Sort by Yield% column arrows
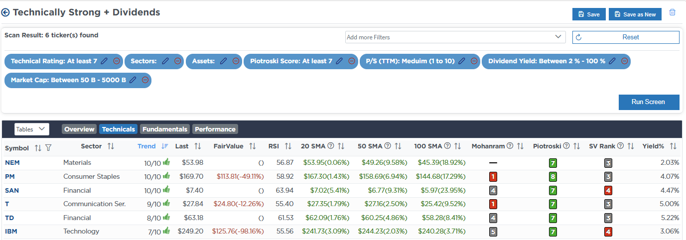The image size is (686, 240). coord(673,146)
